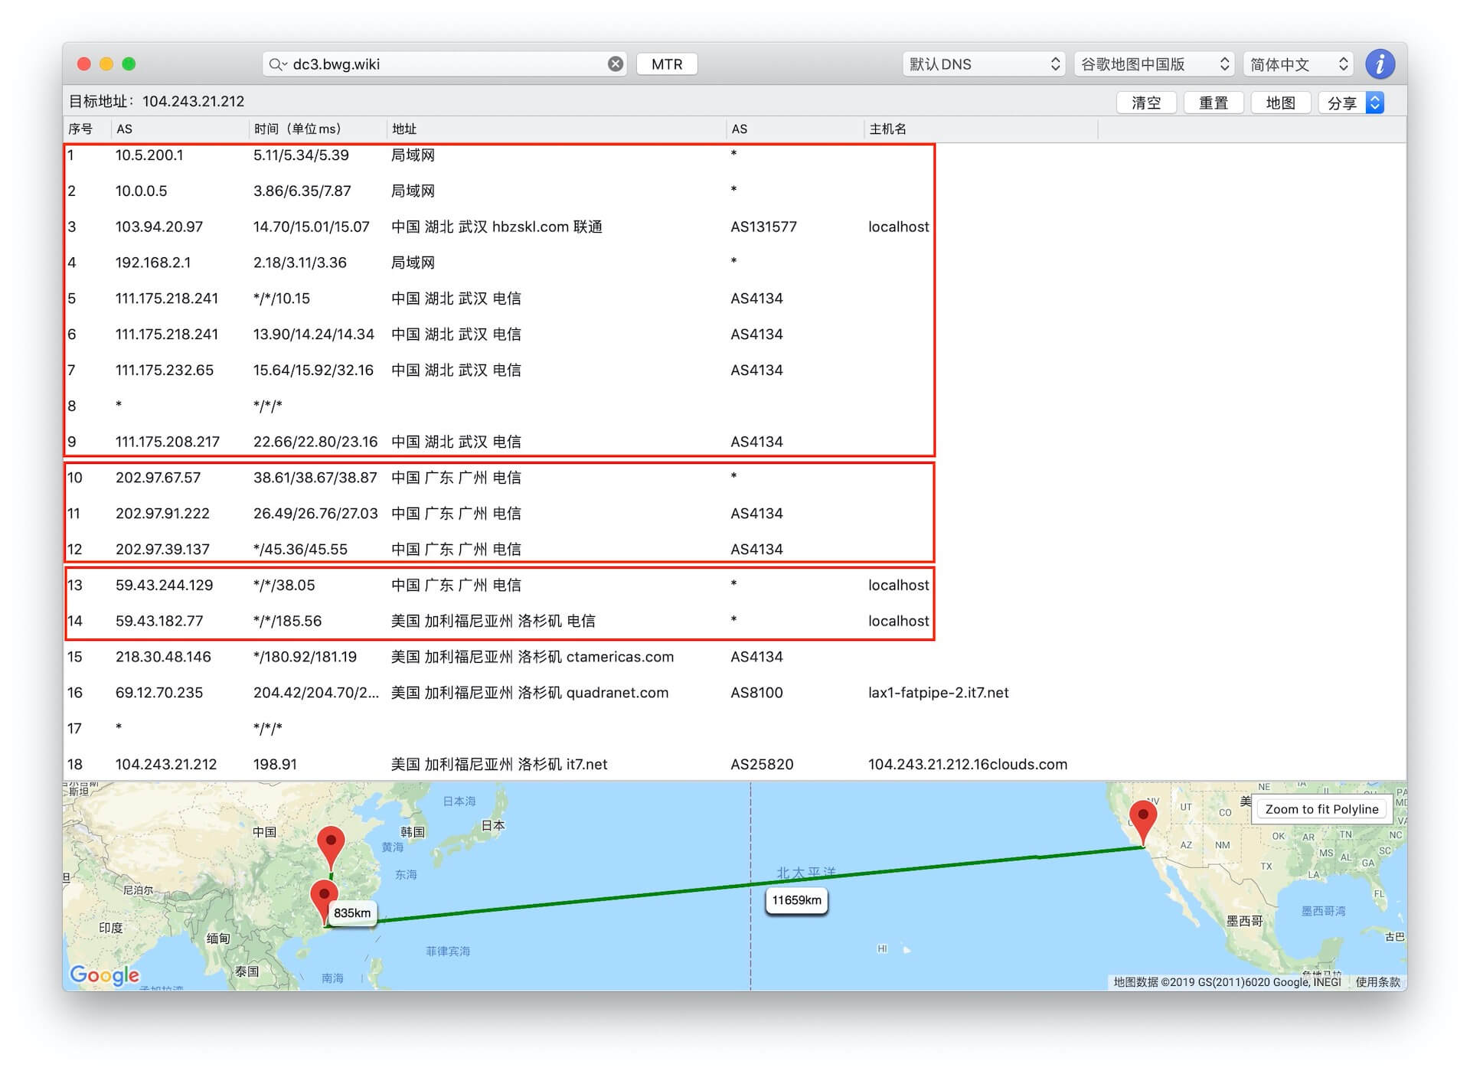This screenshot has height=1074, width=1470.
Task: Click the Google logo on map
Action: point(105,974)
